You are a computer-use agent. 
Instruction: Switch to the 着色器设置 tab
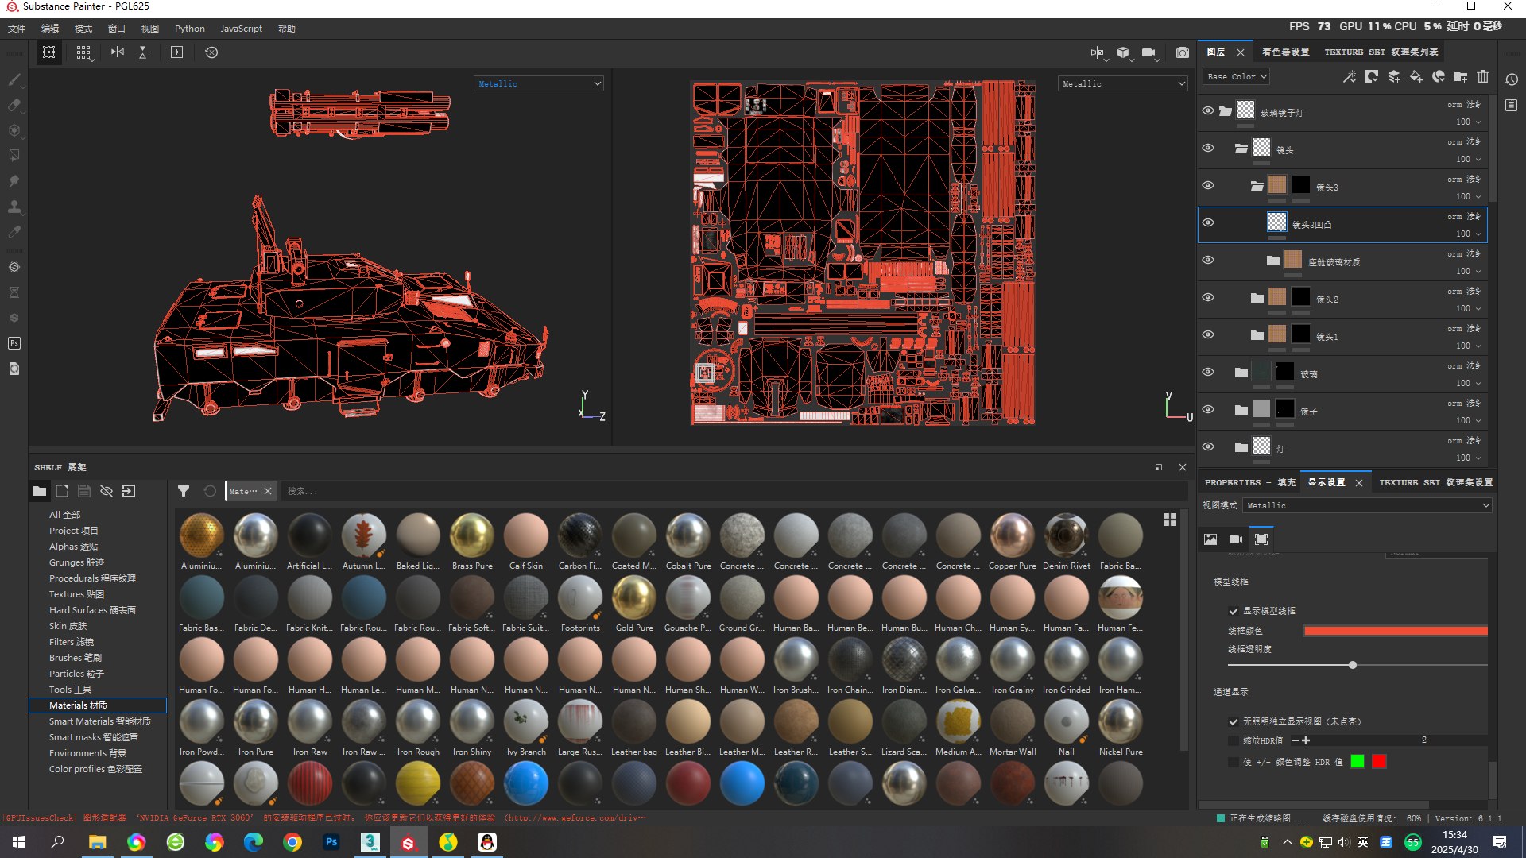pos(1285,52)
